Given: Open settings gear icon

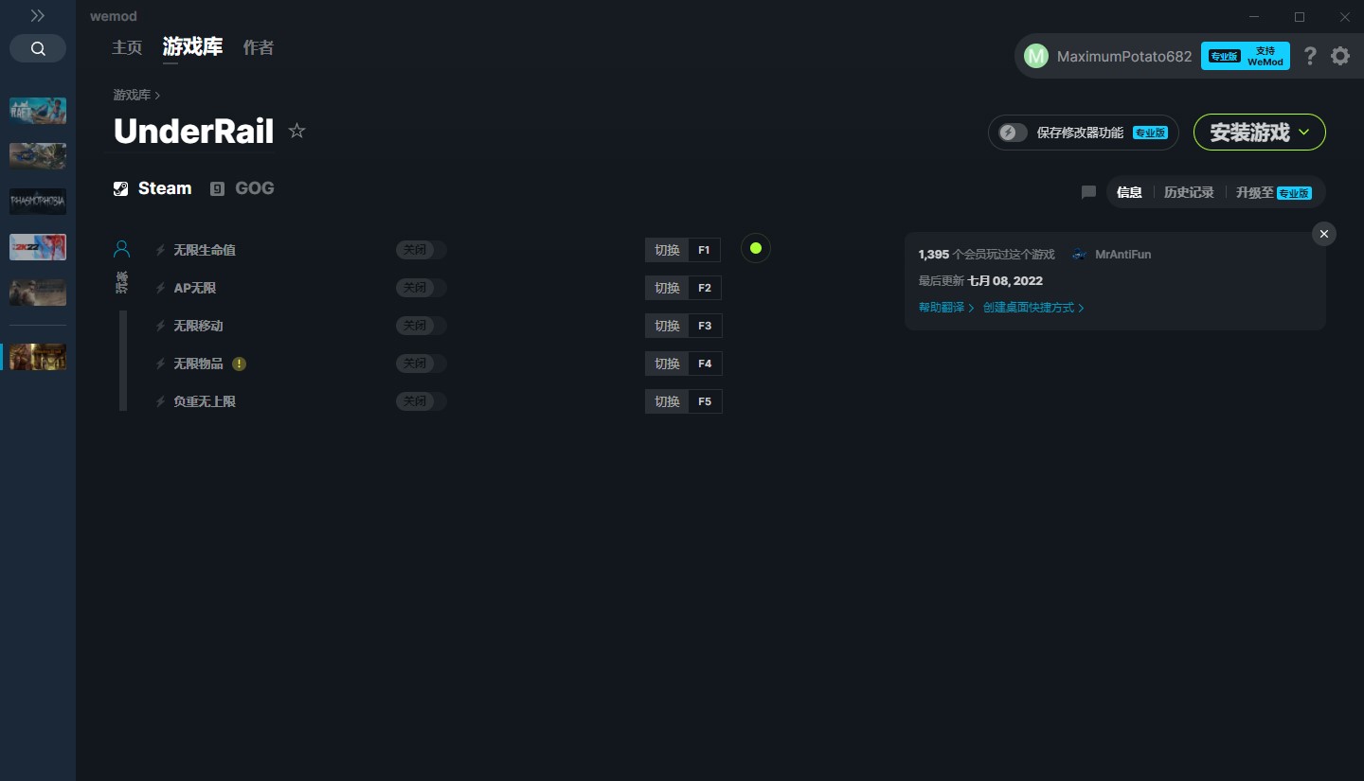Looking at the screenshot, I should (x=1340, y=56).
